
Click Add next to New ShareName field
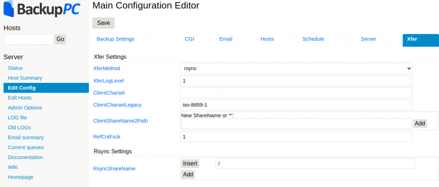(x=420, y=123)
